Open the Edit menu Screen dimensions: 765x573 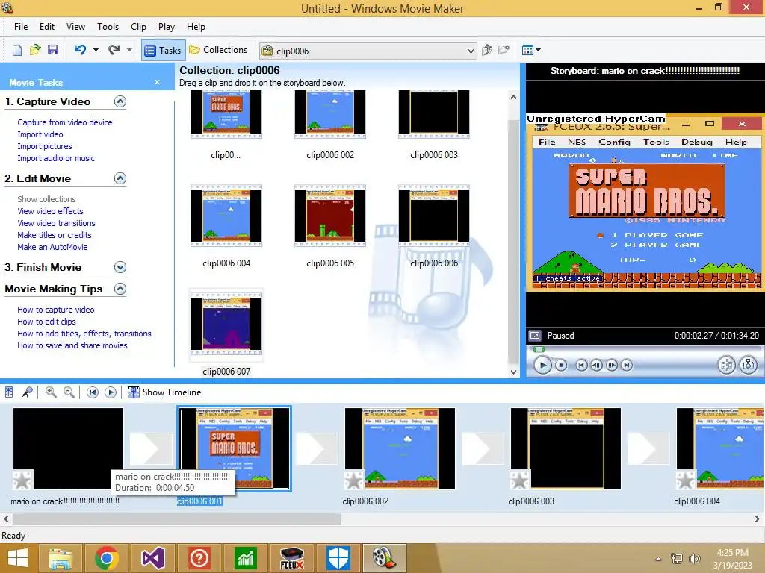point(47,27)
